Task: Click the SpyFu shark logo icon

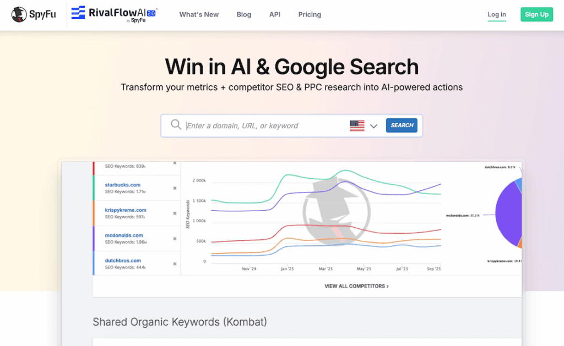Action: [18, 14]
